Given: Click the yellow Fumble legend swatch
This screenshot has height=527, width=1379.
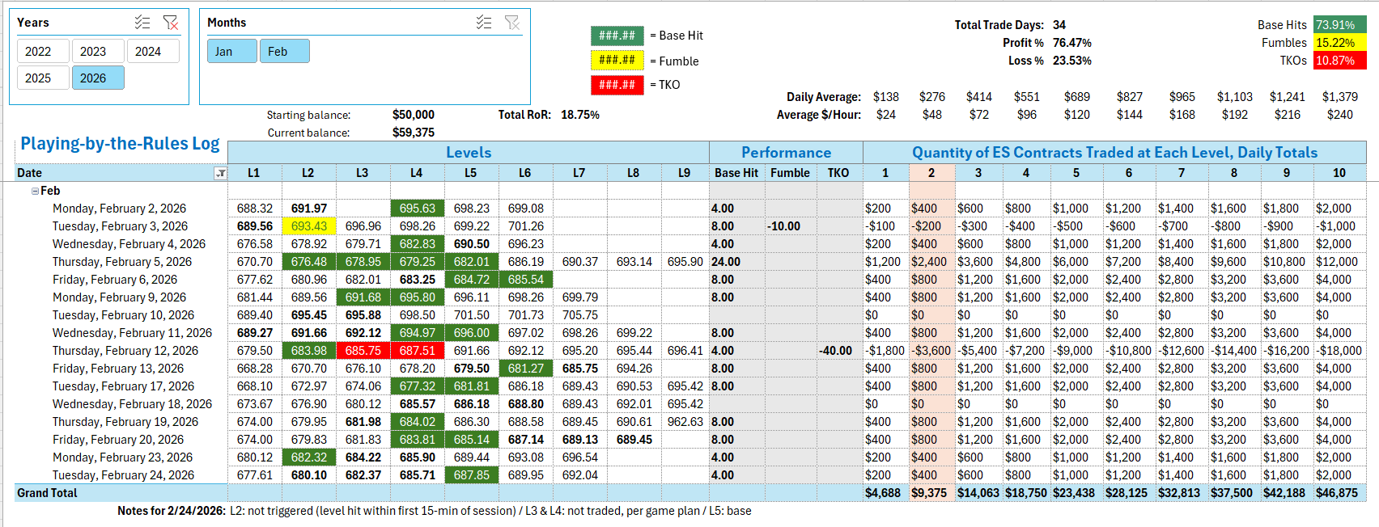Looking at the screenshot, I should [x=617, y=60].
